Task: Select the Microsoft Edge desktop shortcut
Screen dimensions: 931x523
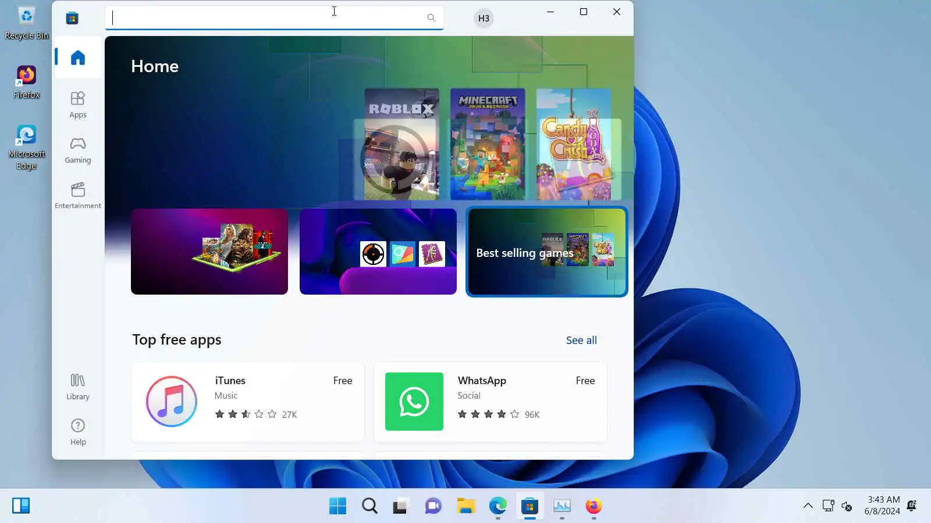Action: (26, 147)
